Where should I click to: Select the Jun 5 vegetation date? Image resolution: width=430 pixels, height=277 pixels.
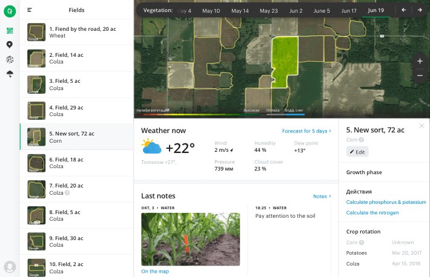322,11
